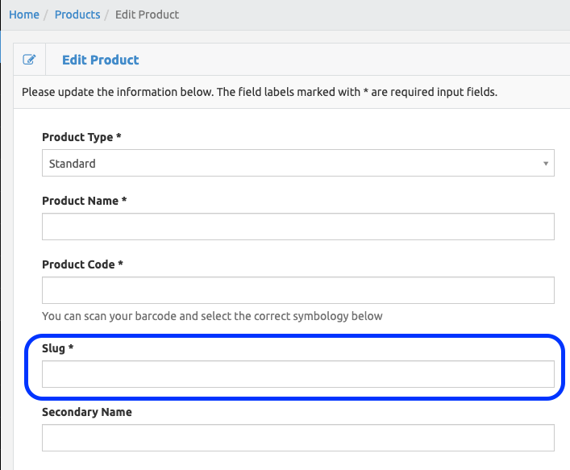This screenshot has height=470, width=570.
Task: Focus the Product Name input field
Action: click(x=298, y=227)
